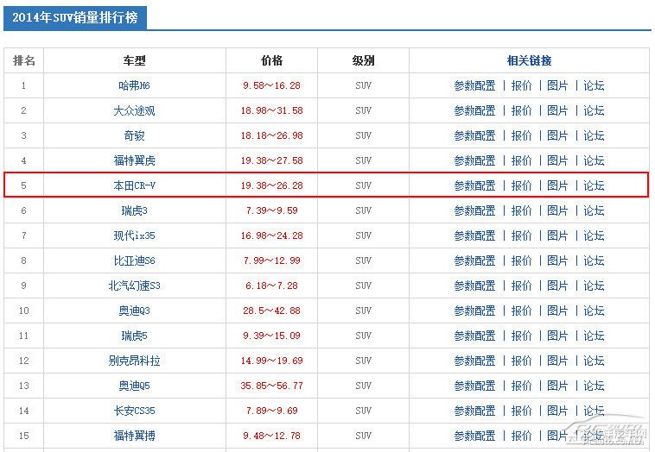Click price 18.18~26.98 for 奇骏

point(271,135)
